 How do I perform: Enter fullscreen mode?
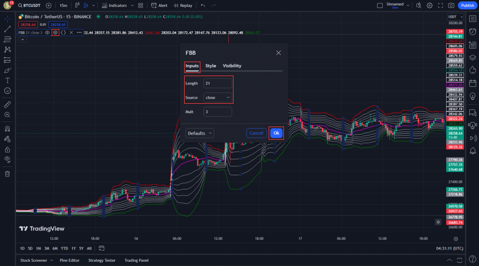441,6
